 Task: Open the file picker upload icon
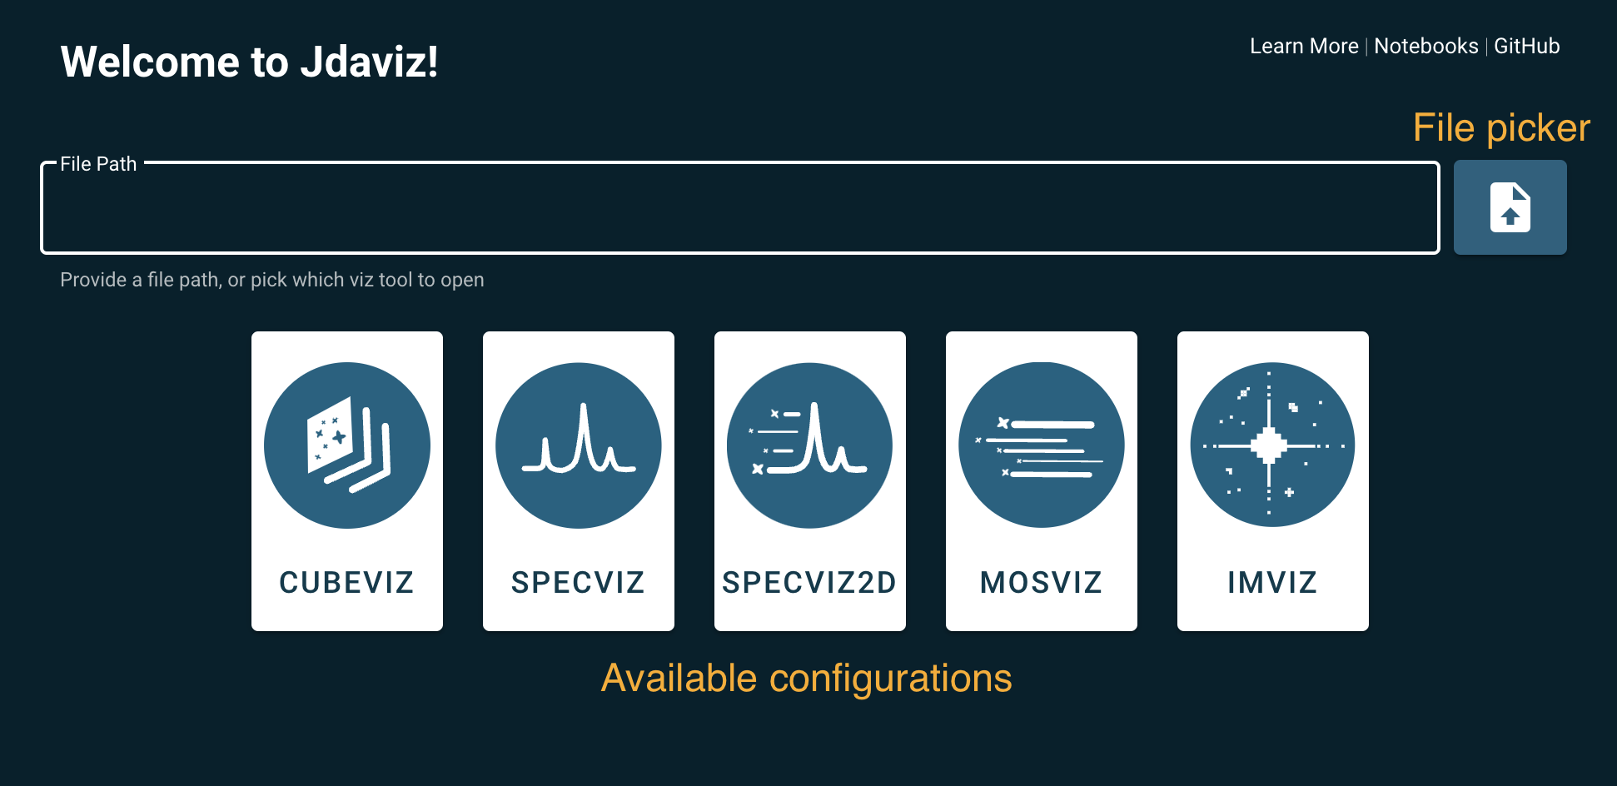(1510, 207)
